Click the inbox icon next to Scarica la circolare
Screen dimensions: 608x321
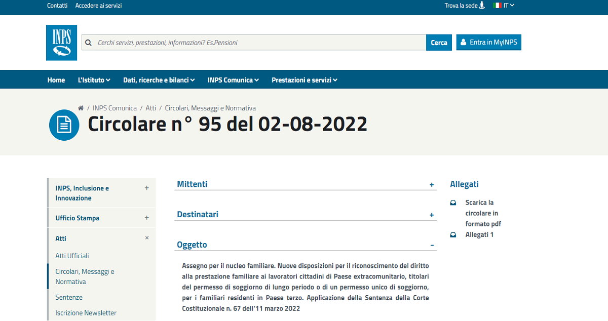(453, 203)
